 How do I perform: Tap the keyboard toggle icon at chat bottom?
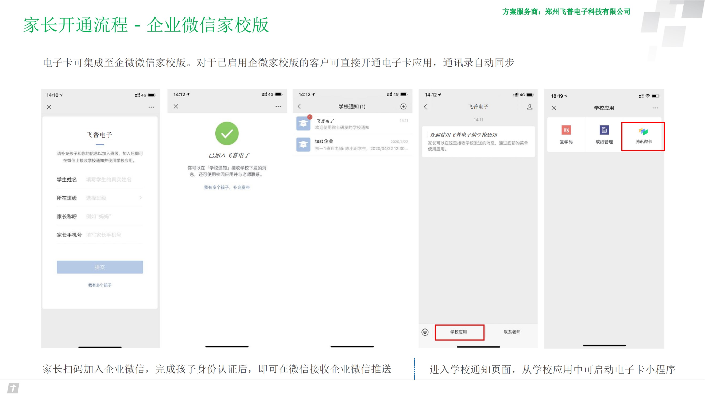(425, 332)
